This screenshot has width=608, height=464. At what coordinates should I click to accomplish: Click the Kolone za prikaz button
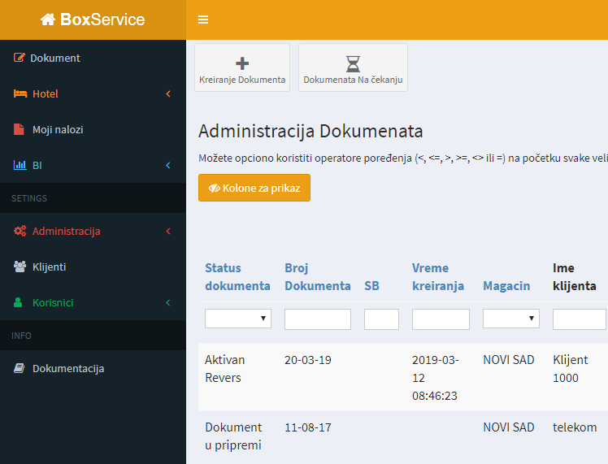254,188
